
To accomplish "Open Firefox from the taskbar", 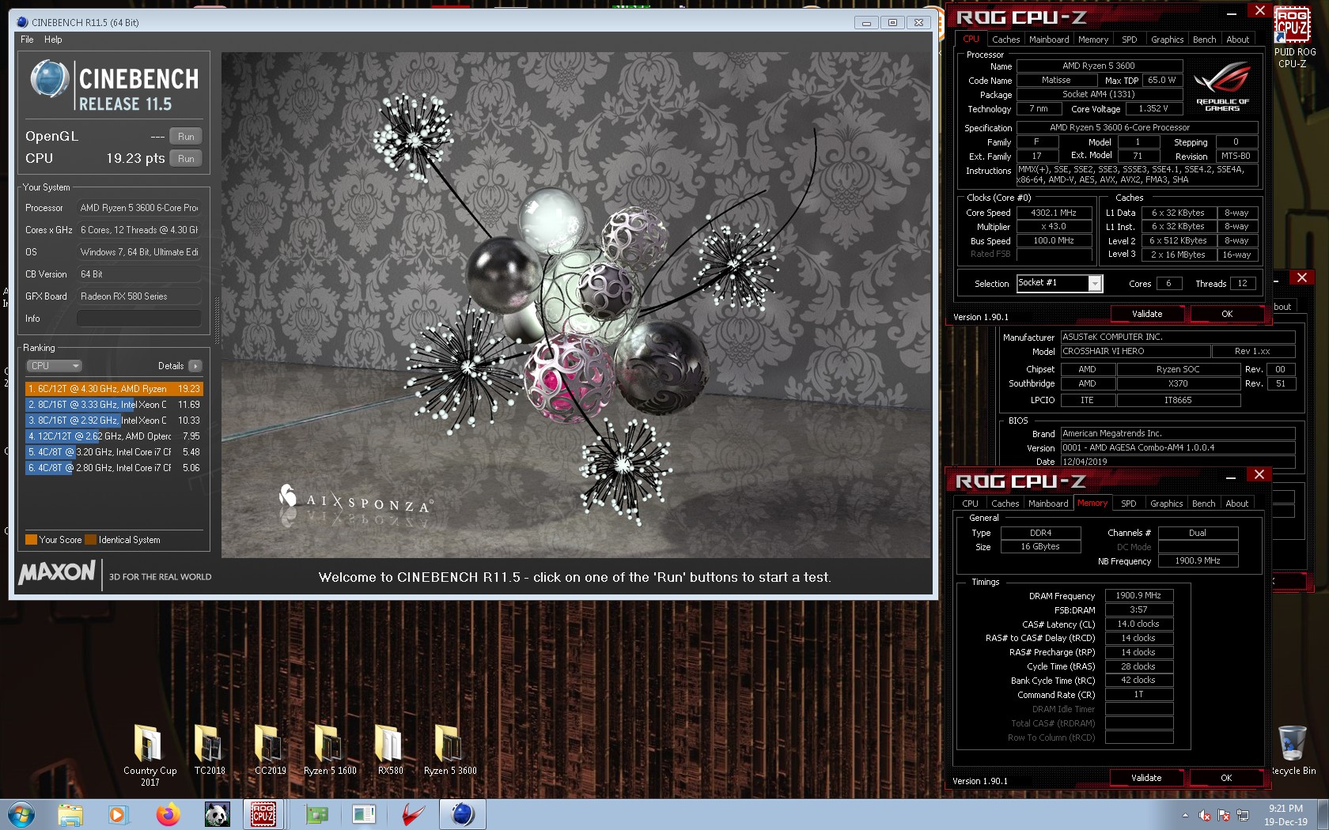I will (168, 814).
